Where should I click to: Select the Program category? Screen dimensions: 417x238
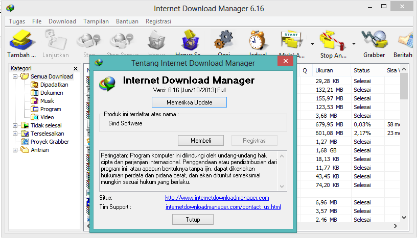[51, 109]
